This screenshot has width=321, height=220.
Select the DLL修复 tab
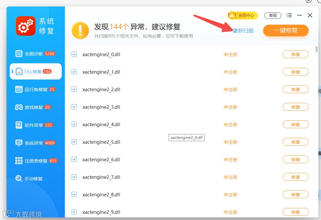[36, 71]
